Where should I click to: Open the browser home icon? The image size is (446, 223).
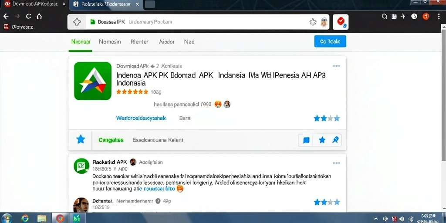click(x=39, y=17)
